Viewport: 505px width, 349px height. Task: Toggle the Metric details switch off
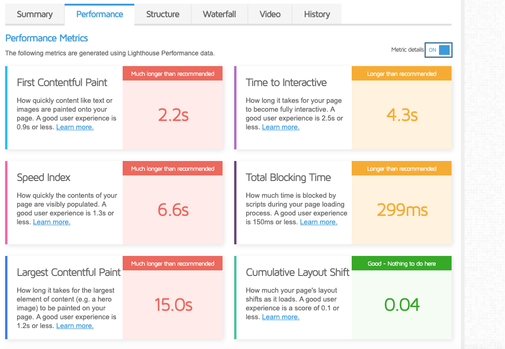pos(438,50)
